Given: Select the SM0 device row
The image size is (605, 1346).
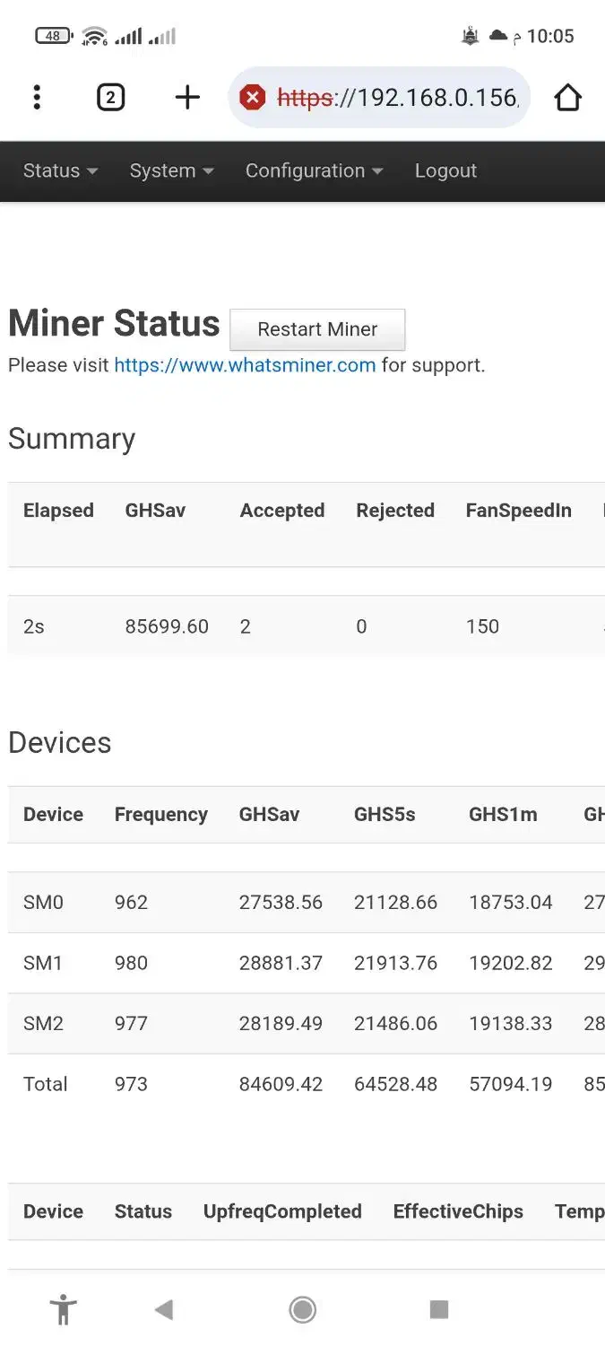Looking at the screenshot, I should coord(43,902).
